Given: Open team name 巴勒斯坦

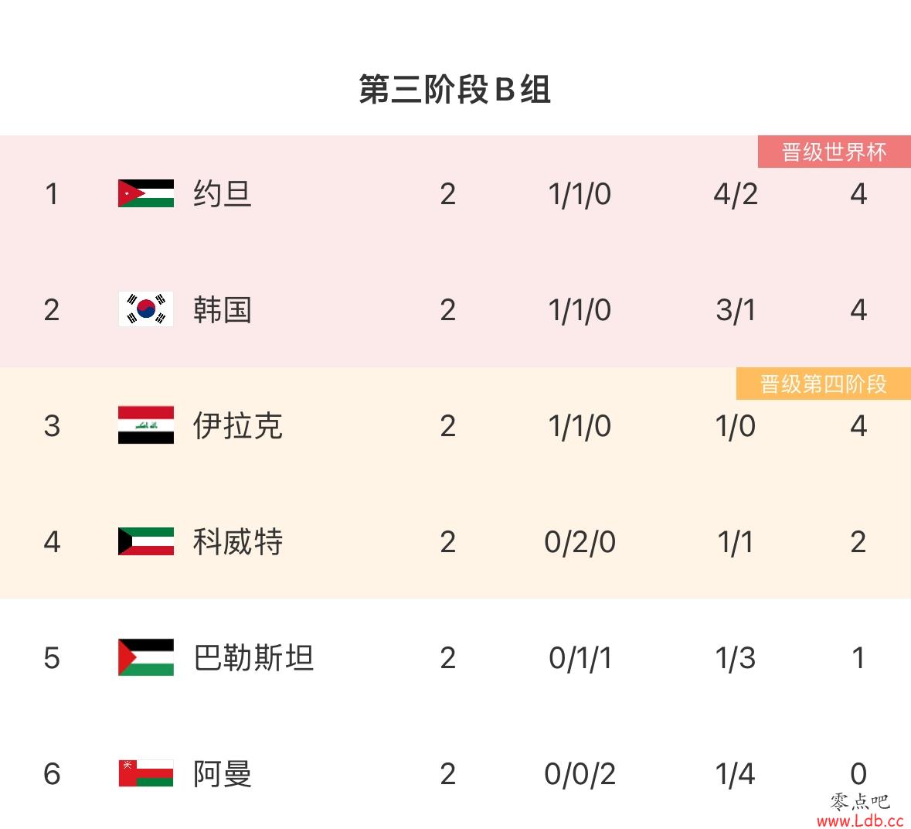Looking at the screenshot, I should (x=253, y=657).
